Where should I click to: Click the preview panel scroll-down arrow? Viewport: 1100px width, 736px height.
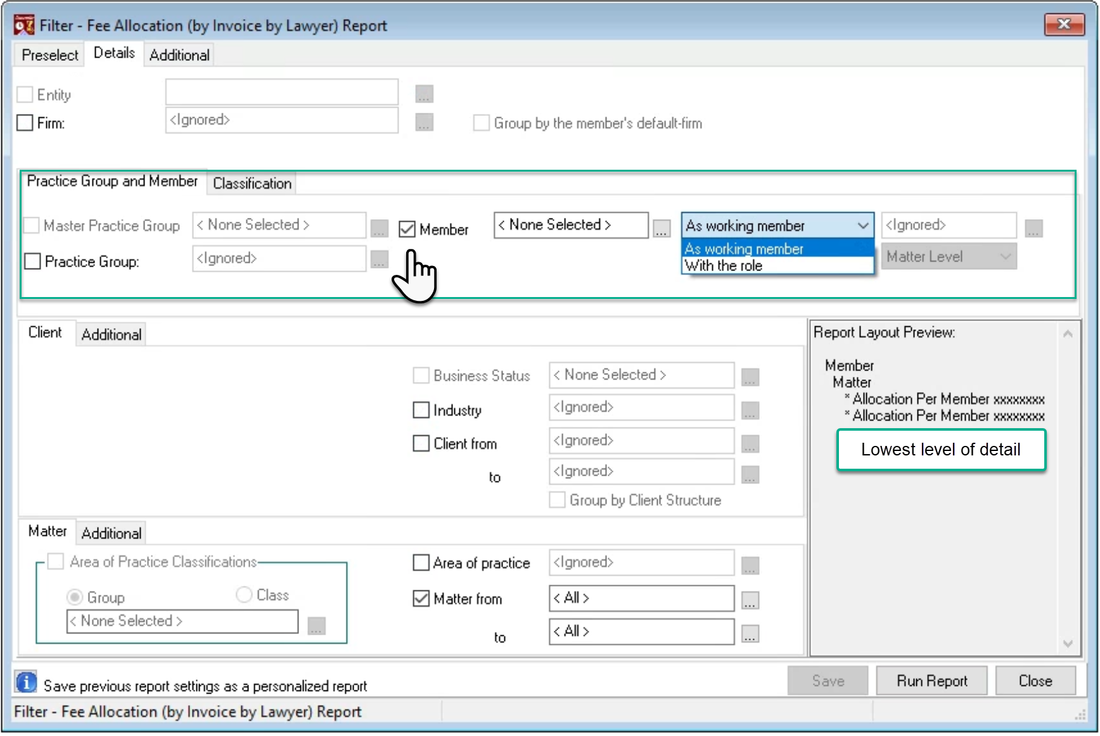[x=1068, y=644]
